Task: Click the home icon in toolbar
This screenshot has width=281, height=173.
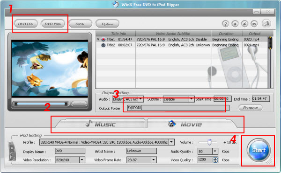Action: click(x=244, y=24)
